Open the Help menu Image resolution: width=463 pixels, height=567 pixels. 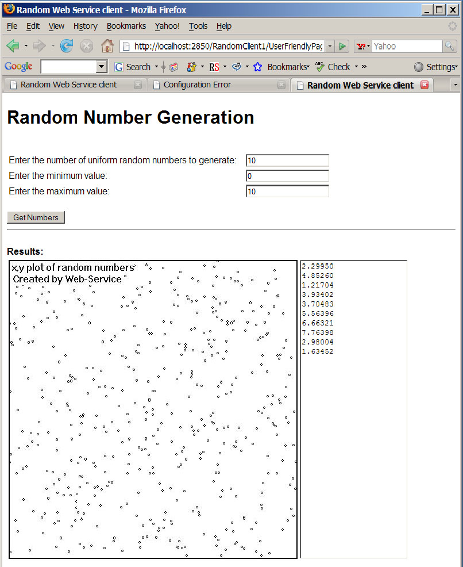click(x=224, y=26)
